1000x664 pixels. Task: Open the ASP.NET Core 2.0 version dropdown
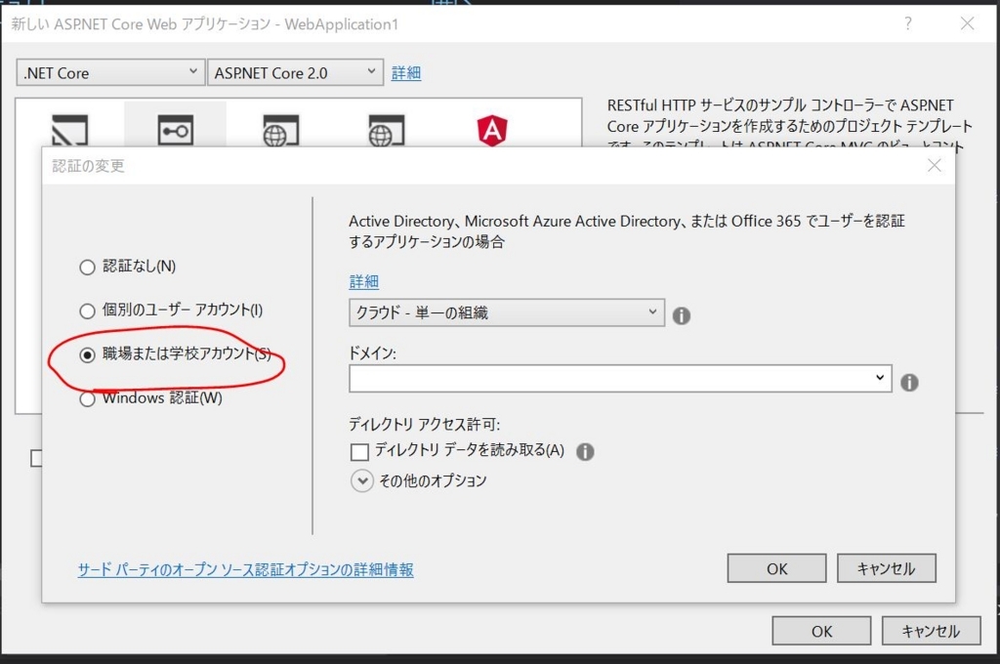[x=295, y=72]
